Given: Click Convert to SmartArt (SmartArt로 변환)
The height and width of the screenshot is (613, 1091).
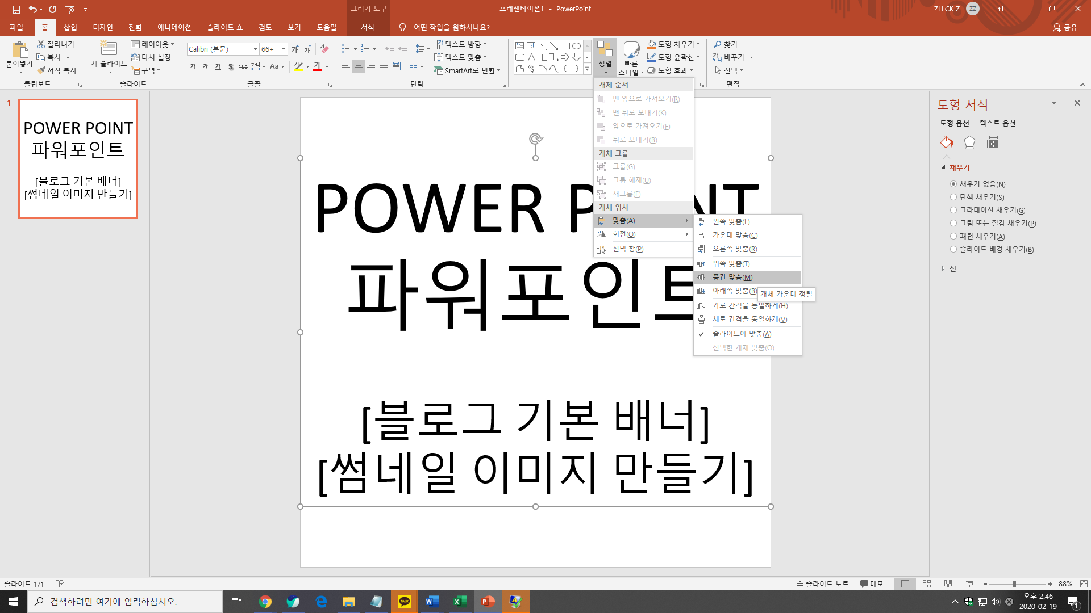Looking at the screenshot, I should [x=467, y=70].
